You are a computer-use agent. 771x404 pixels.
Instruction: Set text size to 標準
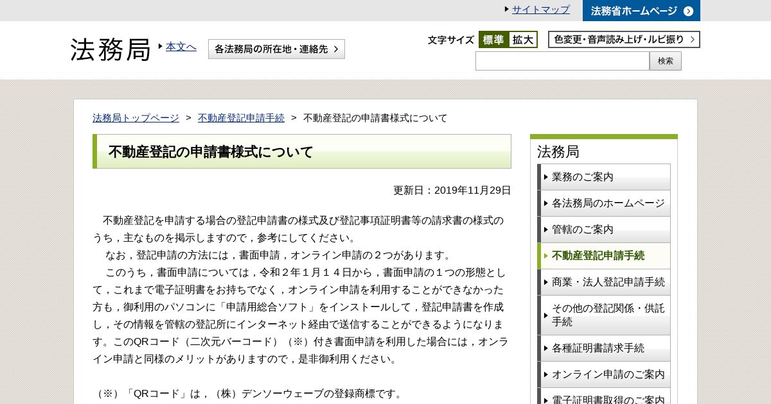point(494,40)
